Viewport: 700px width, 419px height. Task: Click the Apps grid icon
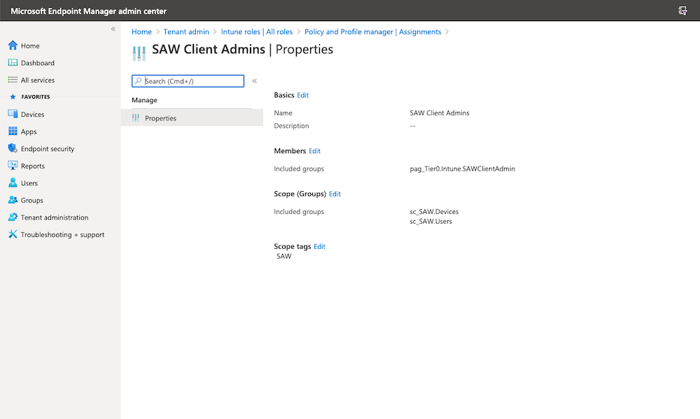(13, 132)
